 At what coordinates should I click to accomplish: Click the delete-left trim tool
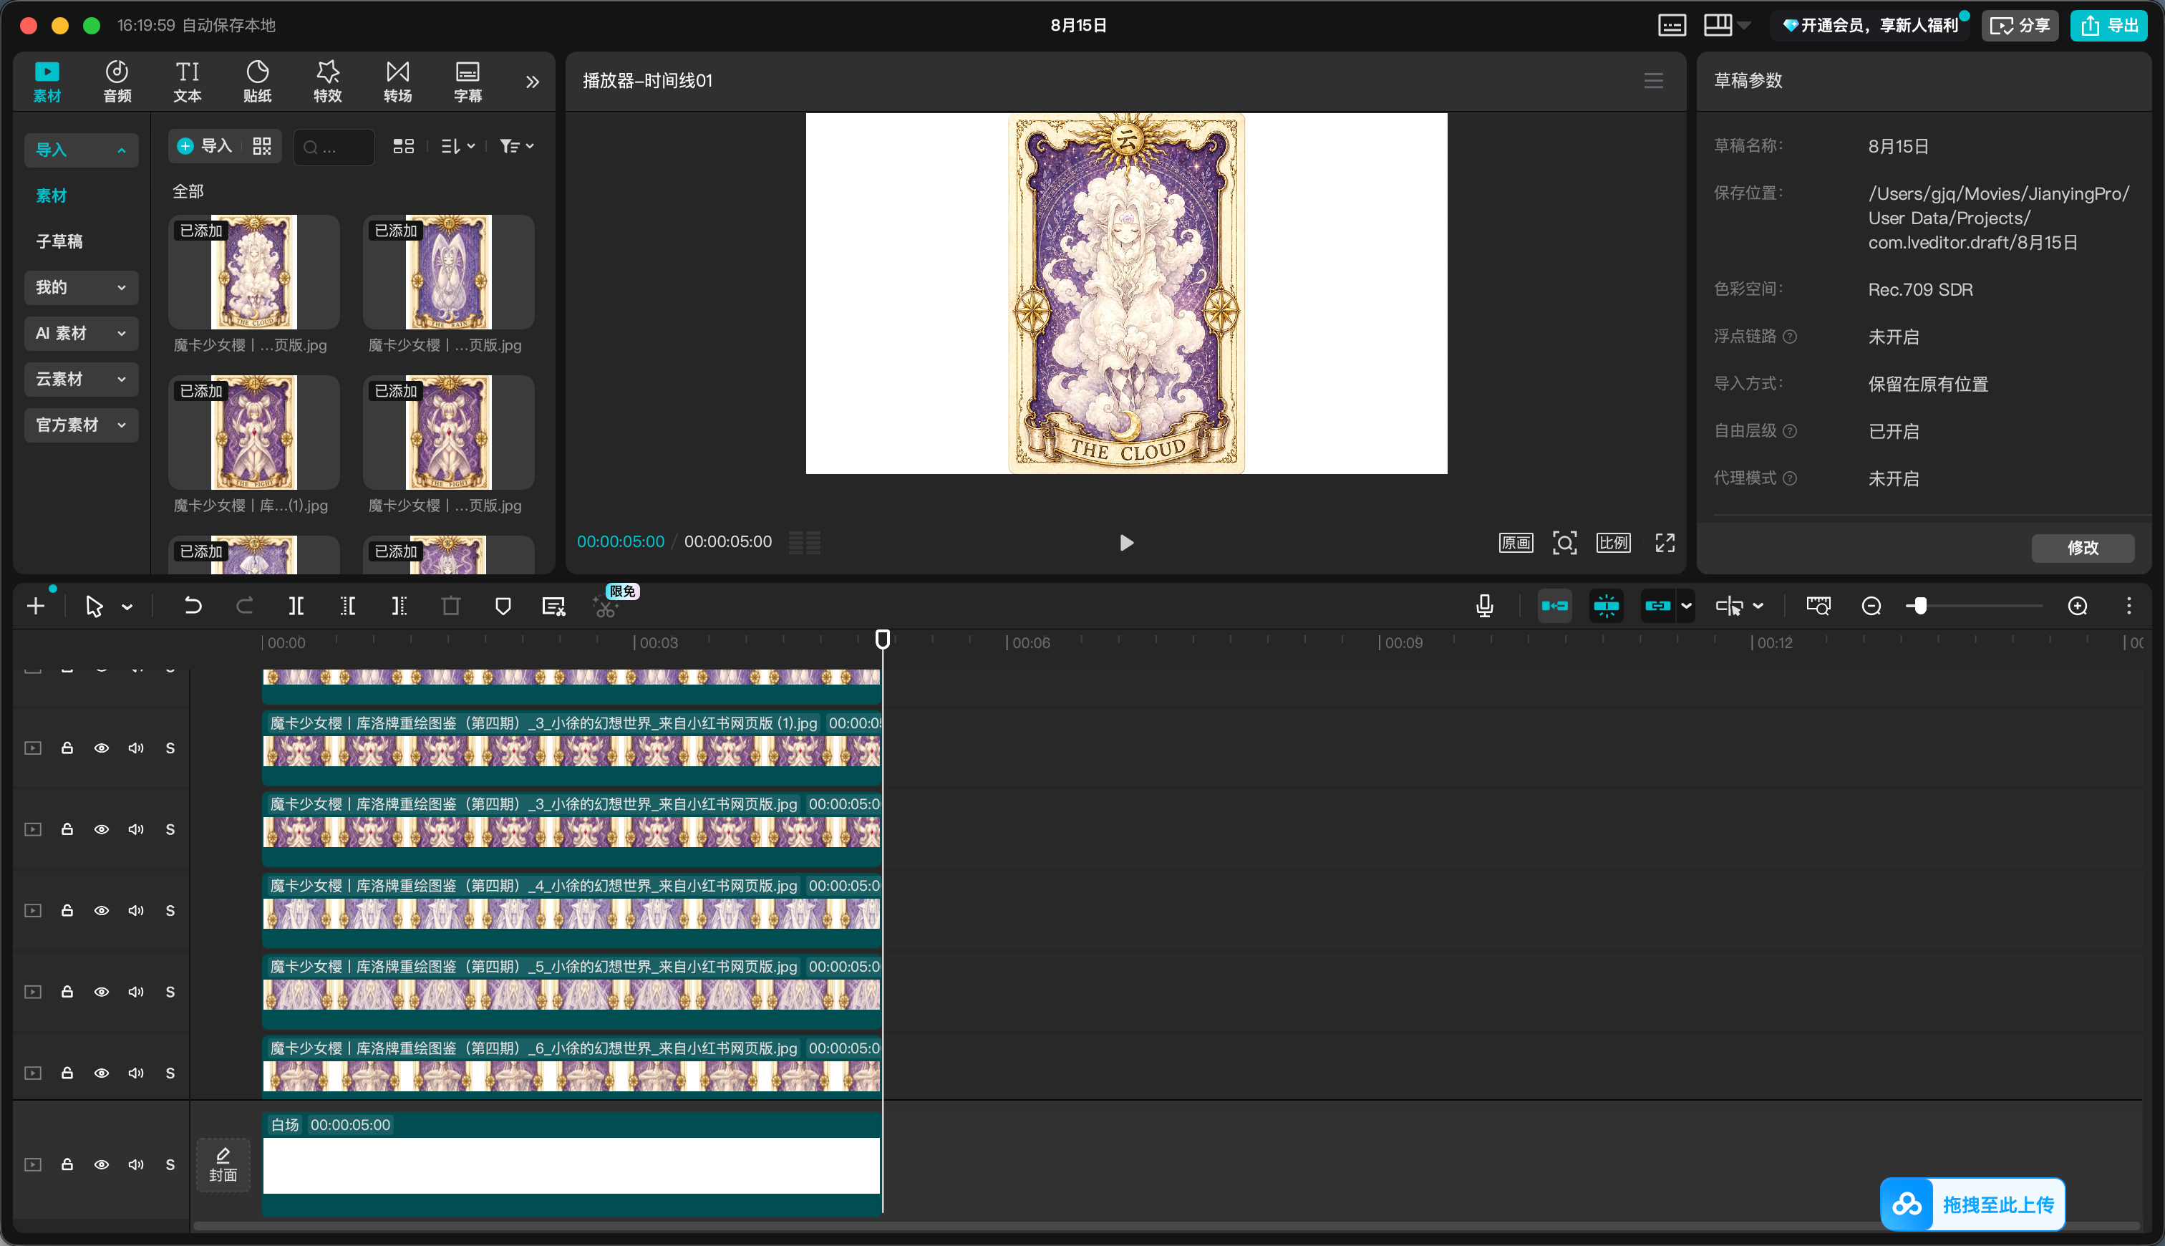click(347, 606)
